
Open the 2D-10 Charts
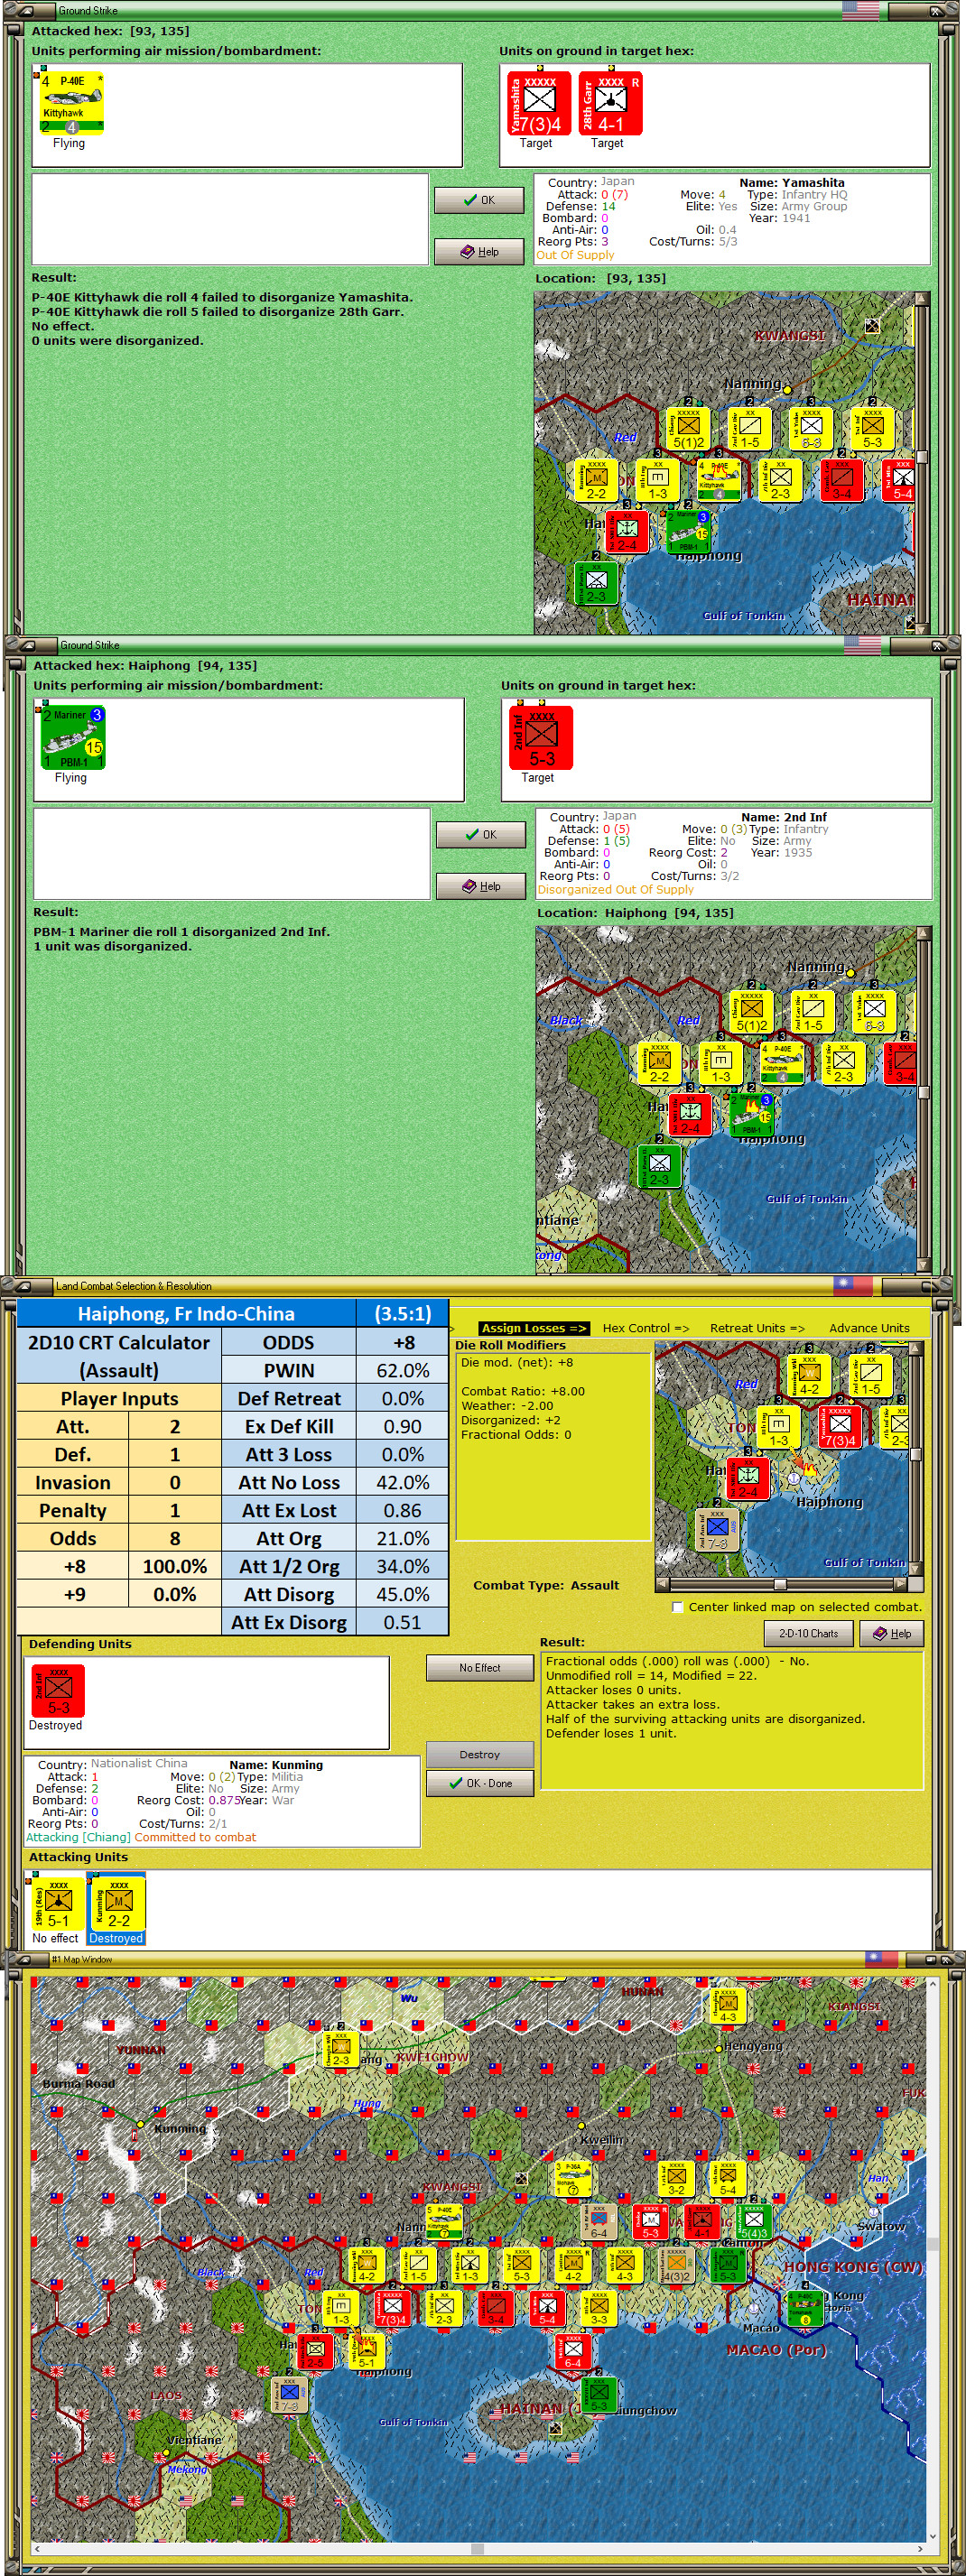point(808,1634)
